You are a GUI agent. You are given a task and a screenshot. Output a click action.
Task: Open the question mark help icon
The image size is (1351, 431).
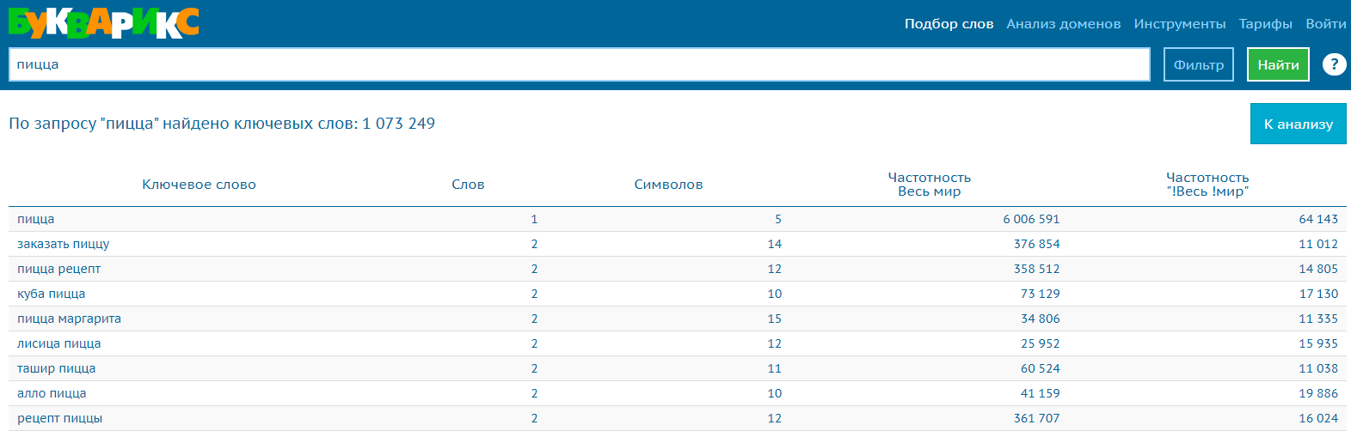point(1334,64)
